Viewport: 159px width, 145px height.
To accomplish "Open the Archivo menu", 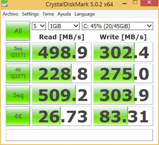I will (10, 14).
